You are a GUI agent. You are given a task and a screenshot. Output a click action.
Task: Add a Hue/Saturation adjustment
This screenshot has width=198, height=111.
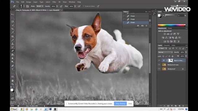163,38
